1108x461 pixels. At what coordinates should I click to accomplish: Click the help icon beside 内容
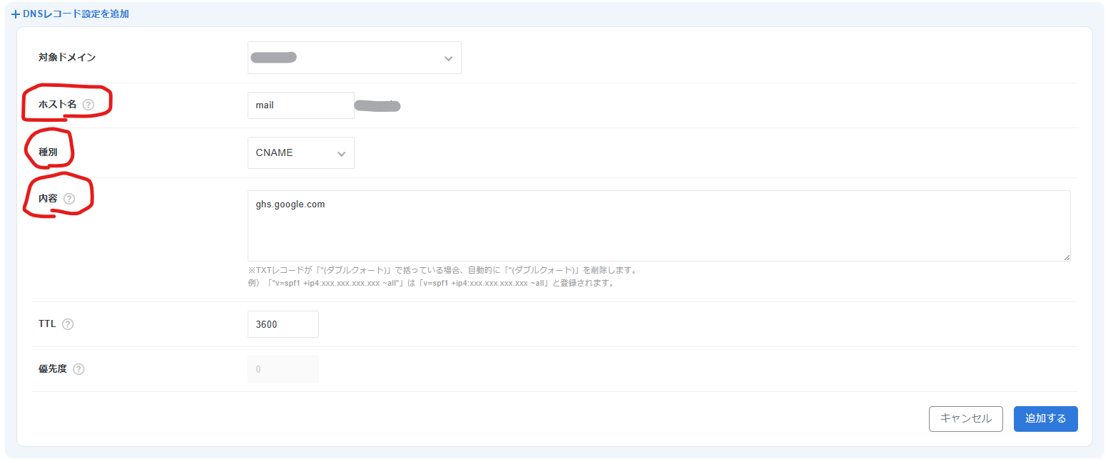tap(69, 199)
